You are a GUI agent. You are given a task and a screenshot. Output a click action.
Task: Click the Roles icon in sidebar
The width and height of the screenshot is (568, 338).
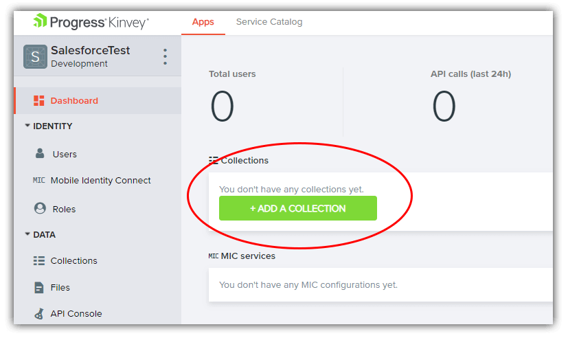tap(40, 209)
